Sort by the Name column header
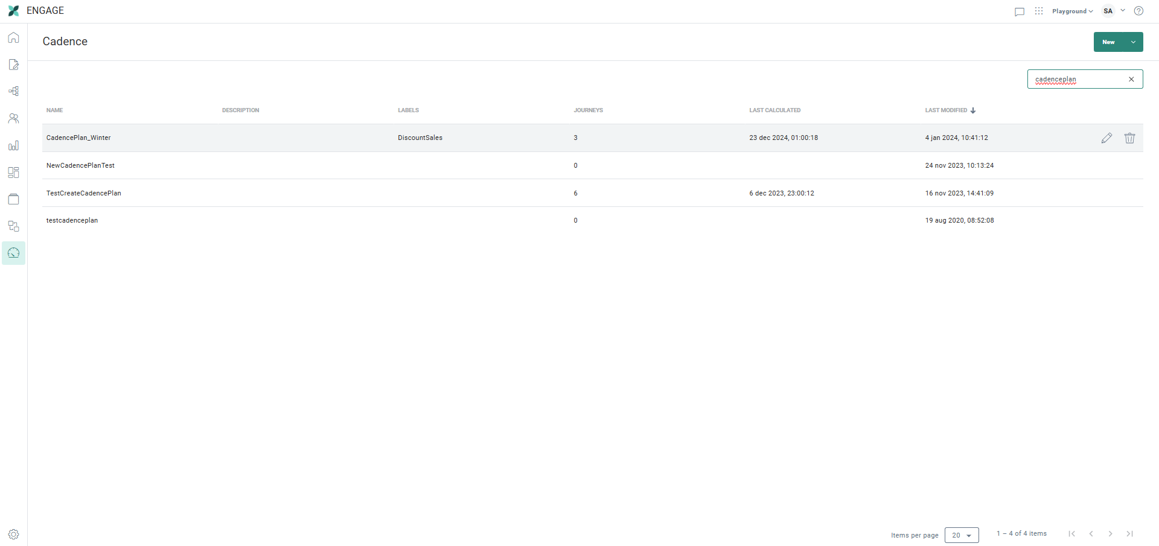 pos(54,110)
